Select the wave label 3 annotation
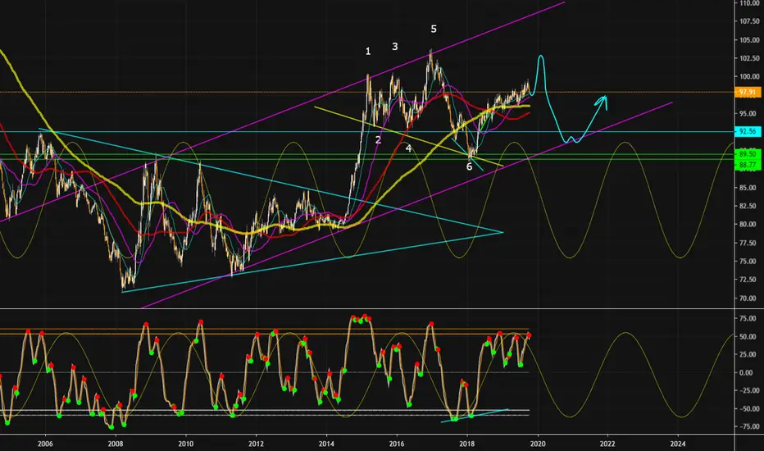Viewport: 764px width, 451px height. coord(394,46)
